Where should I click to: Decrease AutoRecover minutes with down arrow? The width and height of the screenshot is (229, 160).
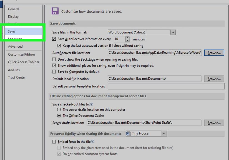click(127, 41)
